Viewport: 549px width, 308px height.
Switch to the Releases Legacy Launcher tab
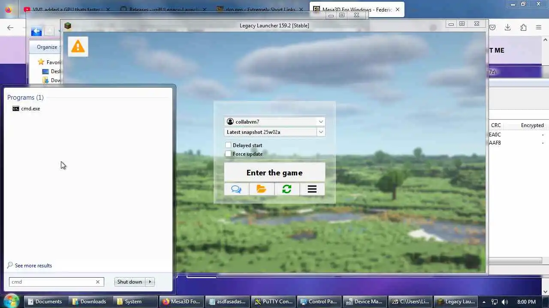(x=163, y=9)
